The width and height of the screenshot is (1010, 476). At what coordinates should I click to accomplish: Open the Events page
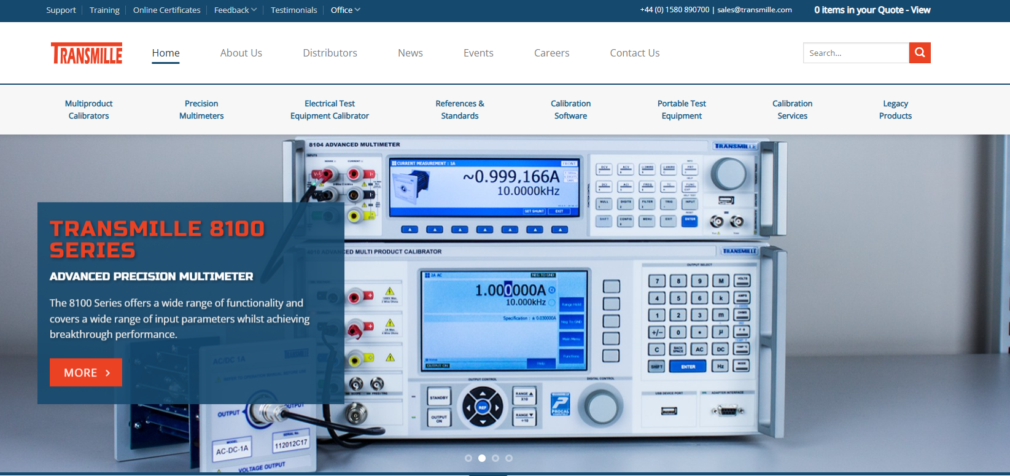(478, 53)
